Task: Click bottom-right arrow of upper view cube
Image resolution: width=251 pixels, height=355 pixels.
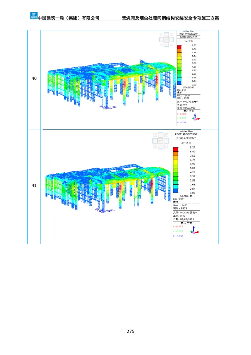Action: pos(171,45)
